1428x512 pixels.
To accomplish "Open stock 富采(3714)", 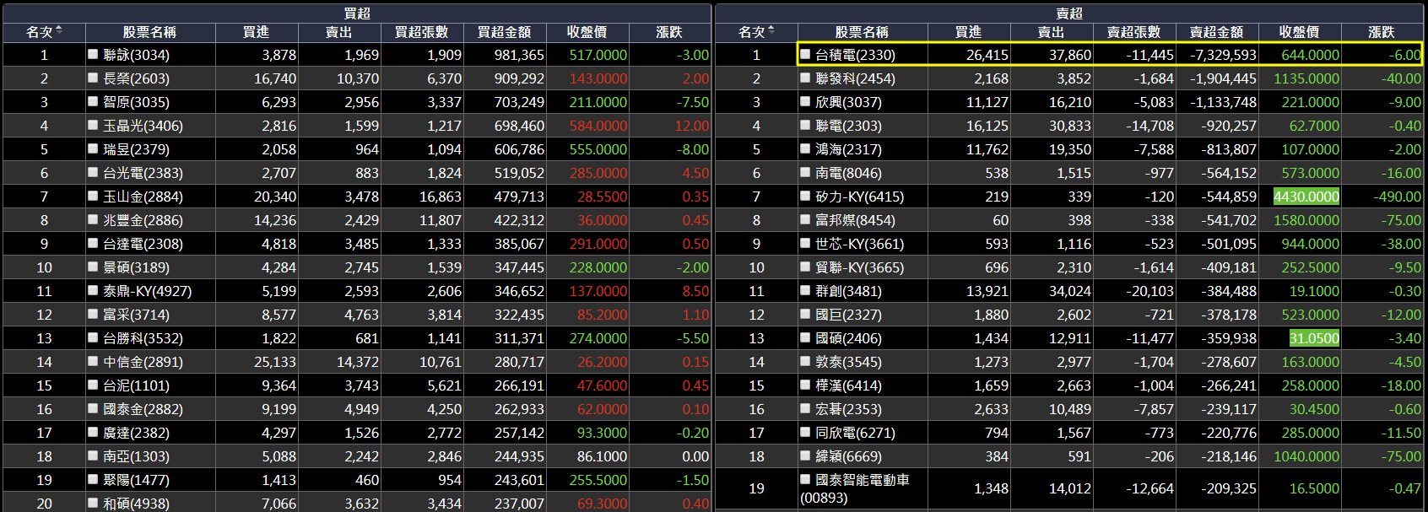I will [136, 315].
